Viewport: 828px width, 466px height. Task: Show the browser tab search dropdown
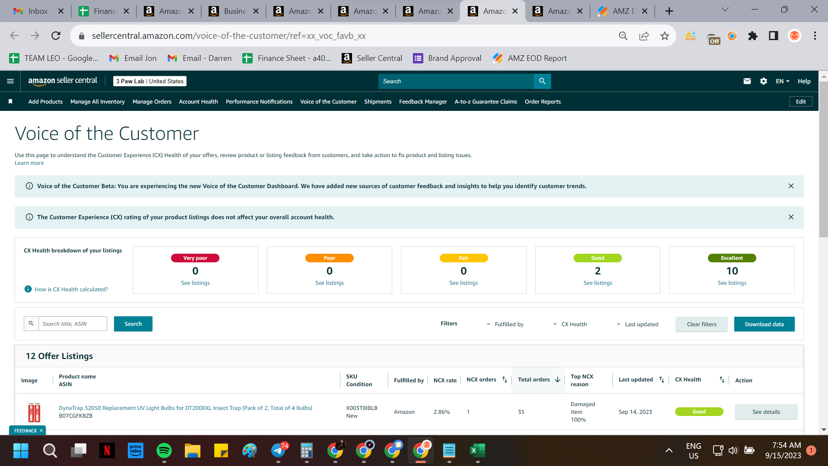[x=725, y=9]
